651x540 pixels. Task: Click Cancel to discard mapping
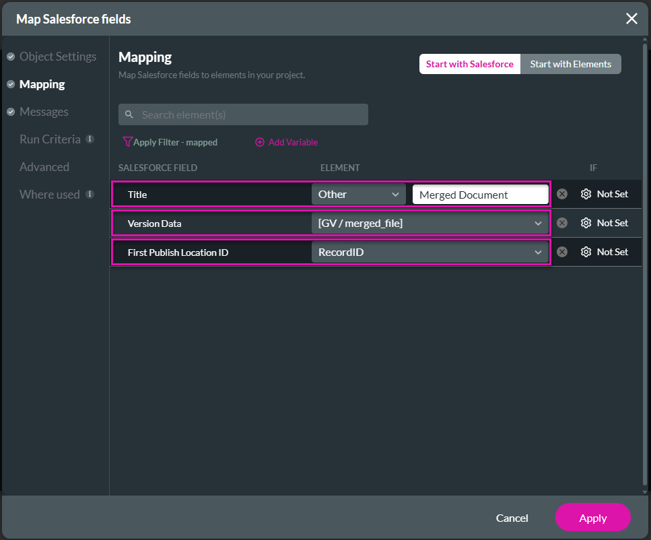[512, 518]
